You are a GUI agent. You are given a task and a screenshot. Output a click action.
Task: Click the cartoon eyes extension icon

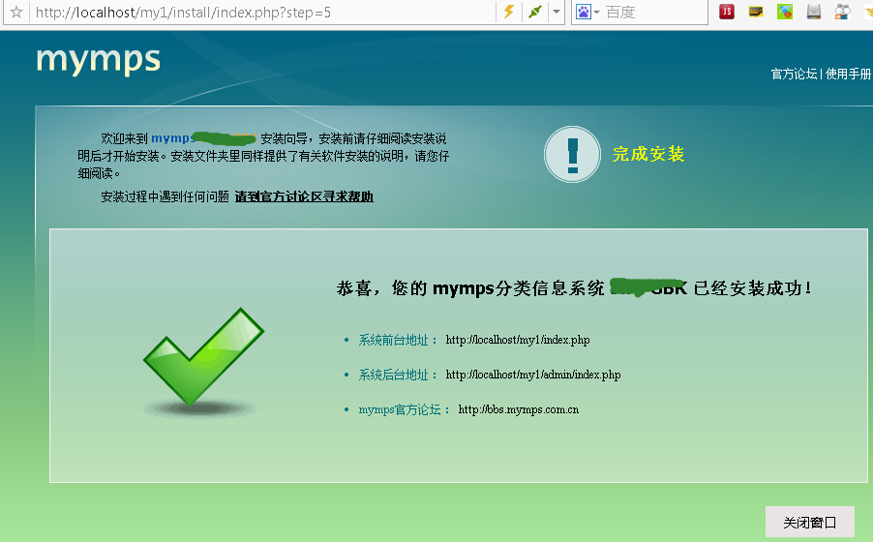[842, 13]
